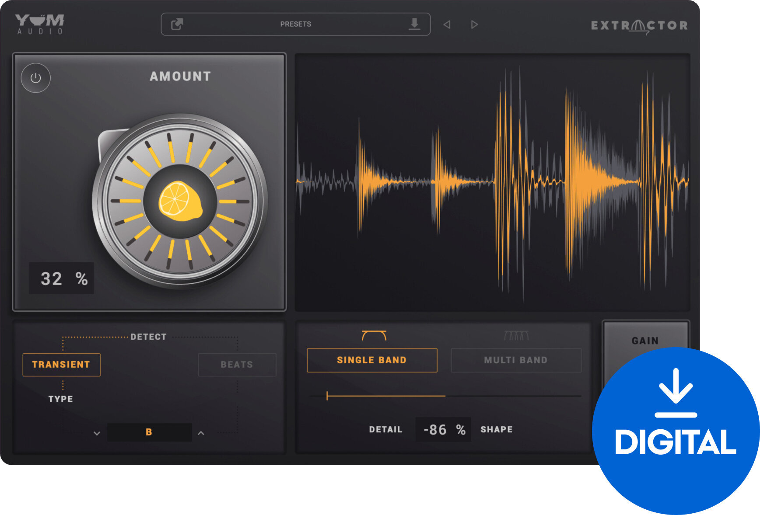Click the previous preset arrow

[447, 24]
